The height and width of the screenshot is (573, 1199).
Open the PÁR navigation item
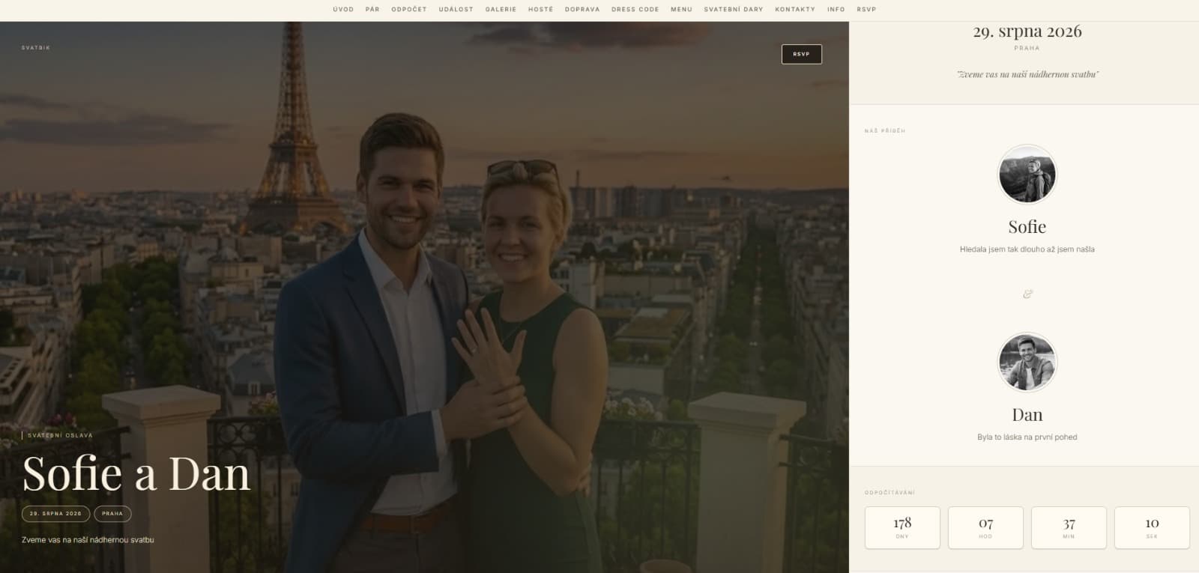pyautogui.click(x=372, y=9)
